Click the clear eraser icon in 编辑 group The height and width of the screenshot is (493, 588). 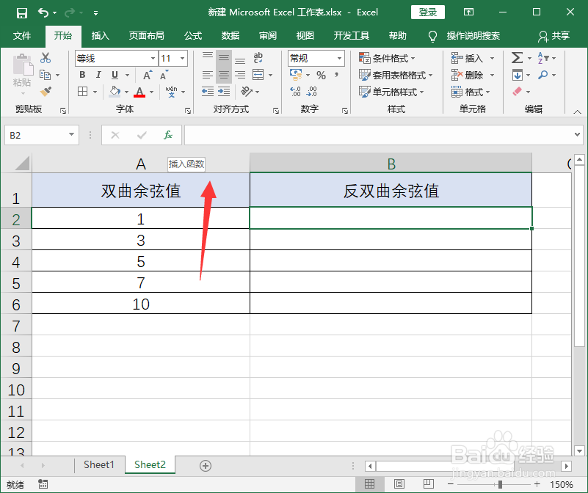pos(519,91)
